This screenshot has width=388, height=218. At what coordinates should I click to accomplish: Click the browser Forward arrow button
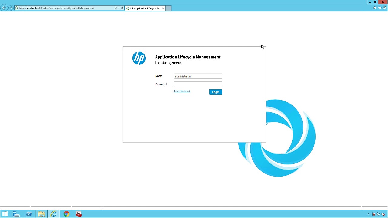point(11,8)
